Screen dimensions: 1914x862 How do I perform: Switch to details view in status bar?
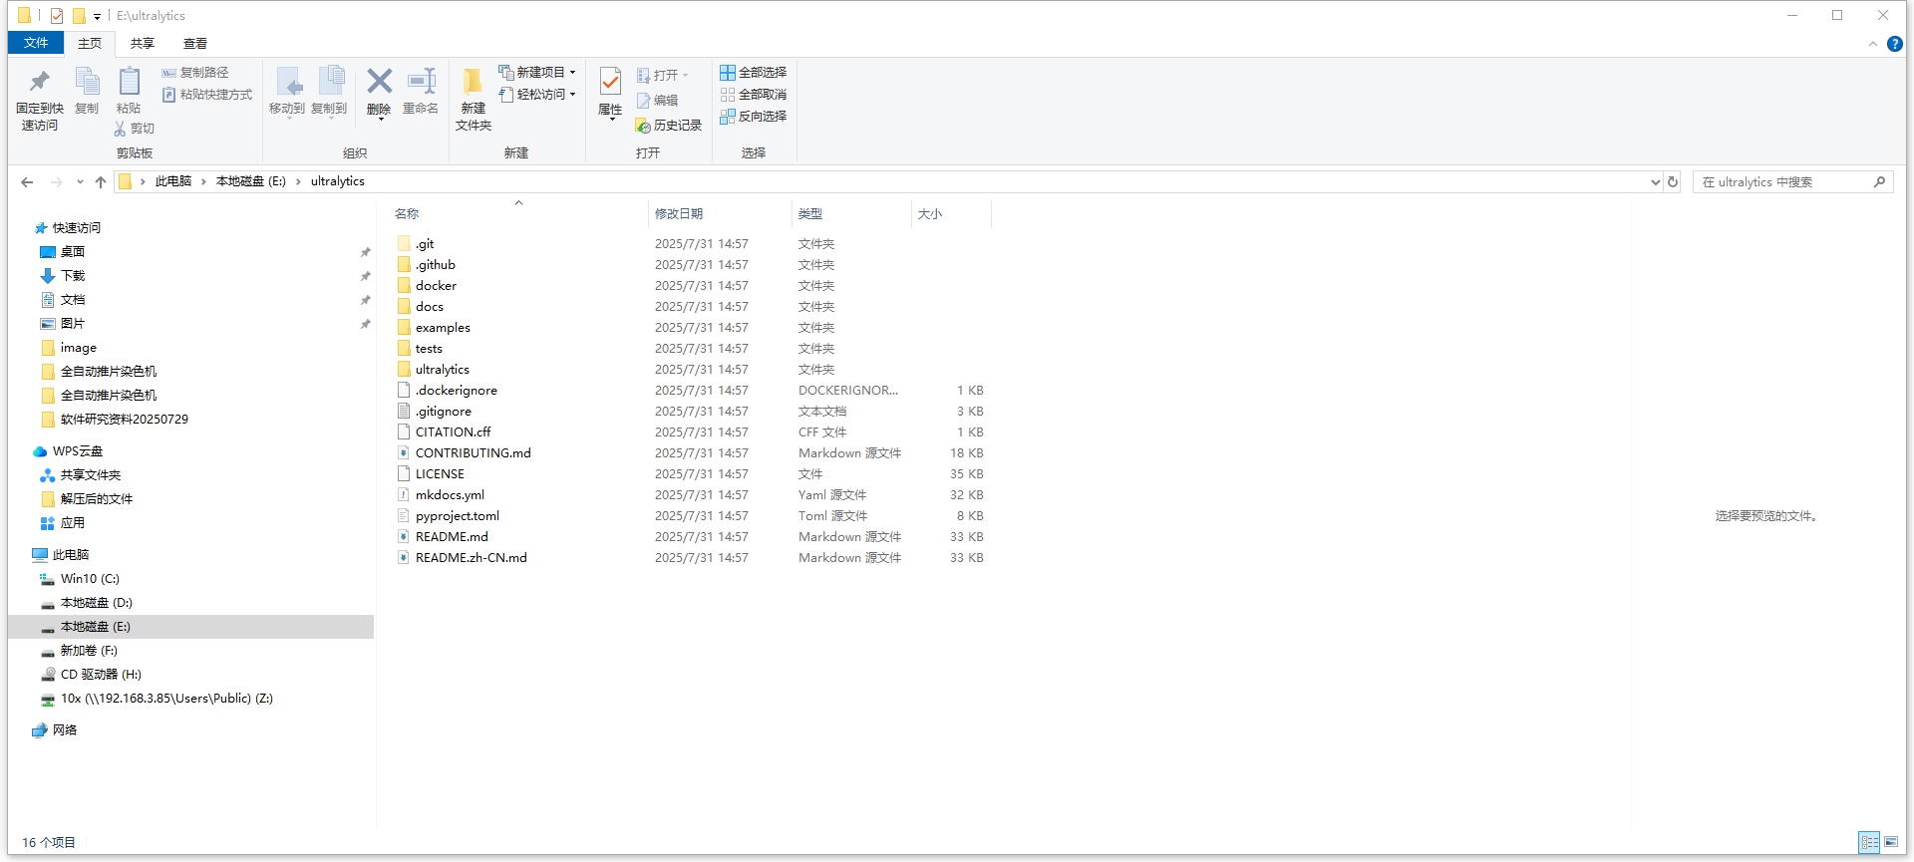click(1869, 842)
